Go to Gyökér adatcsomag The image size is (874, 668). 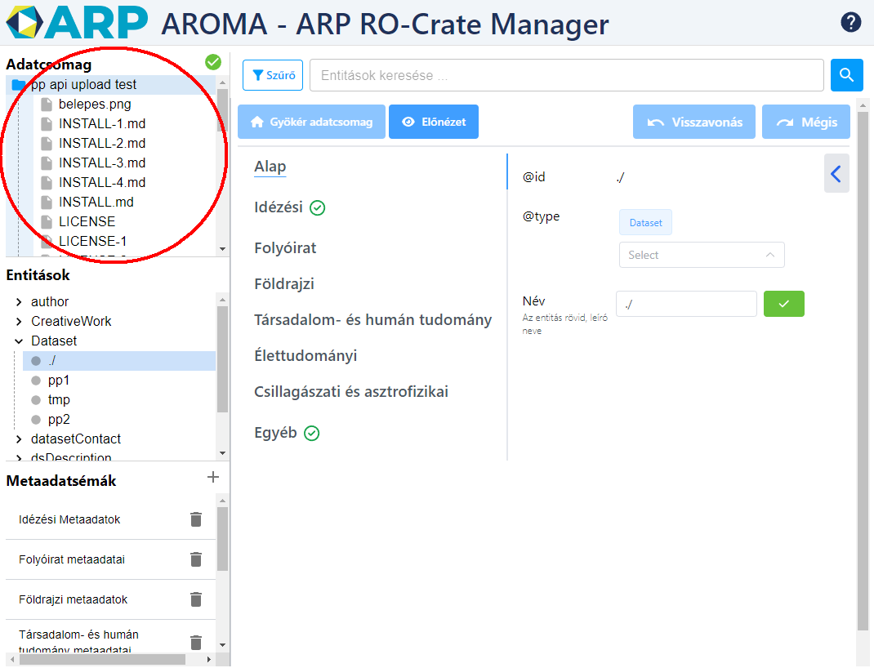click(x=311, y=122)
